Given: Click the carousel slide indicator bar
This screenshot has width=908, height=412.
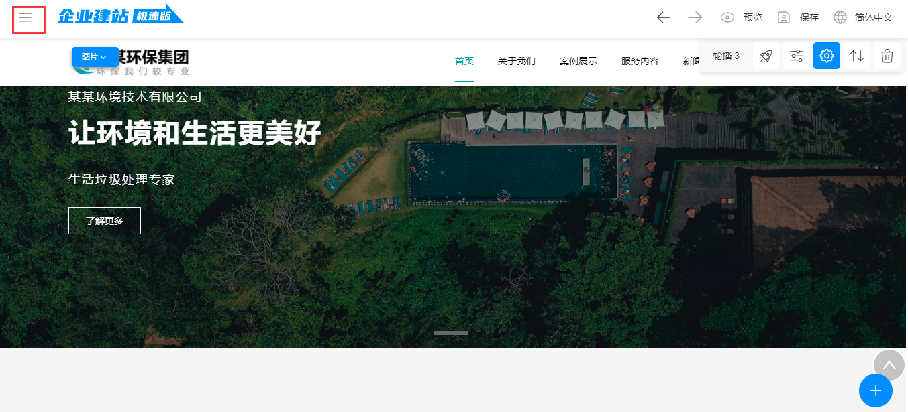Looking at the screenshot, I should point(450,333).
